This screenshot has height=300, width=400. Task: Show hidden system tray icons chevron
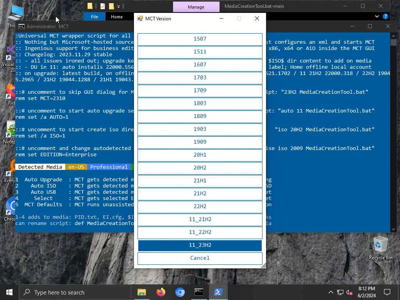[x=330, y=292]
